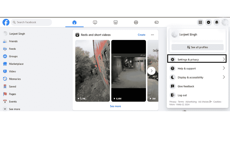The height and width of the screenshot is (150, 230).
Task: Open Privacy footer link
Action: 173,102
